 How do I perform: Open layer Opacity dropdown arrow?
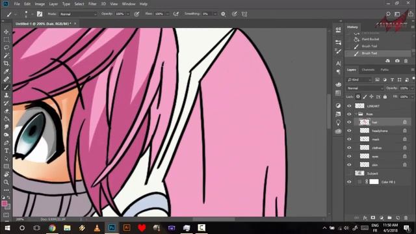pyautogui.click(x=412, y=88)
